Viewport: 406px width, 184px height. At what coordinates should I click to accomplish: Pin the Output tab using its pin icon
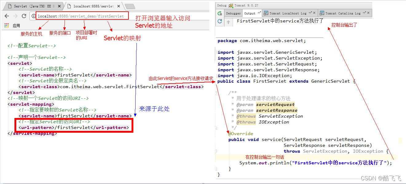pyautogui.click(x=259, y=13)
